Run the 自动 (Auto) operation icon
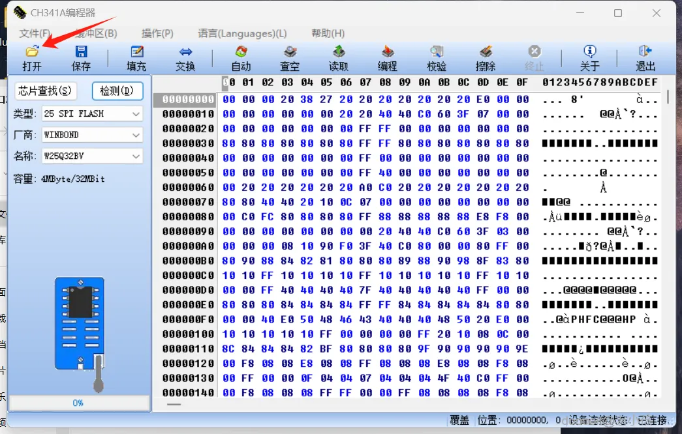Viewport: 682px width, 434px height. pos(241,51)
